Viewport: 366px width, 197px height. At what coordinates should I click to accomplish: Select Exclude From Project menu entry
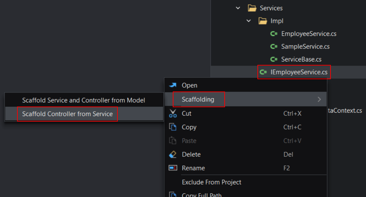[211, 182]
